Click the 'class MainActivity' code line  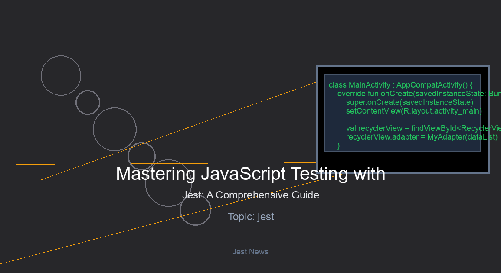[400, 85]
